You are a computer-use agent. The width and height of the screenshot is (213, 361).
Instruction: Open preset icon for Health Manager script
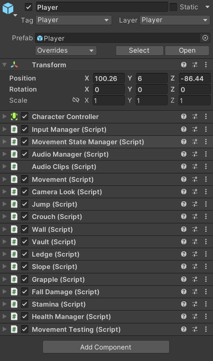[195, 317]
